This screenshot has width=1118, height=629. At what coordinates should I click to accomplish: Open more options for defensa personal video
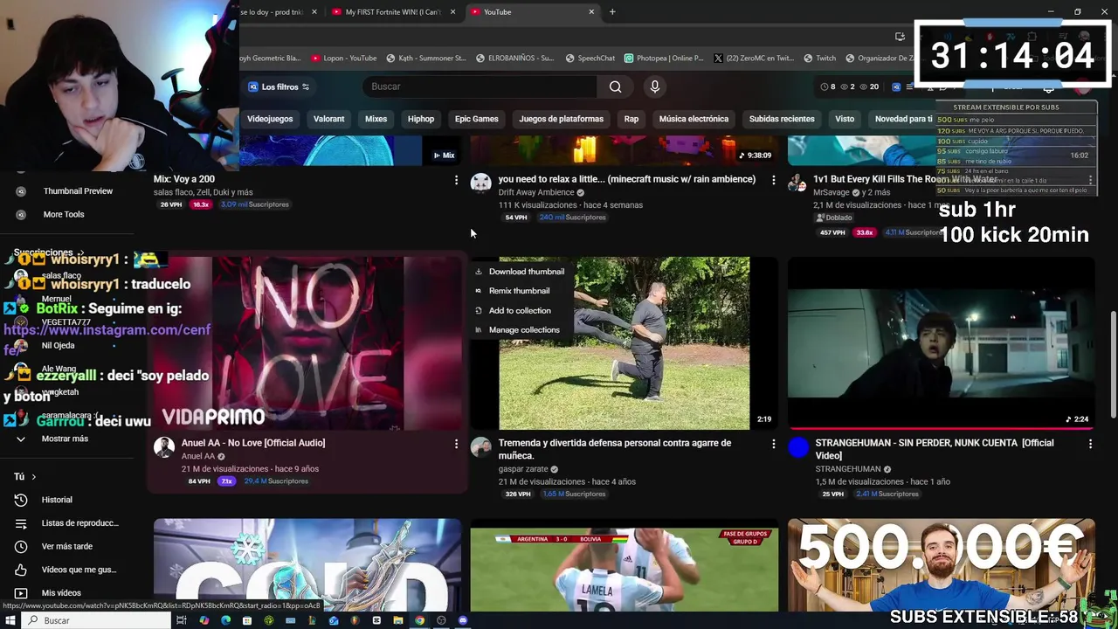coord(773,444)
